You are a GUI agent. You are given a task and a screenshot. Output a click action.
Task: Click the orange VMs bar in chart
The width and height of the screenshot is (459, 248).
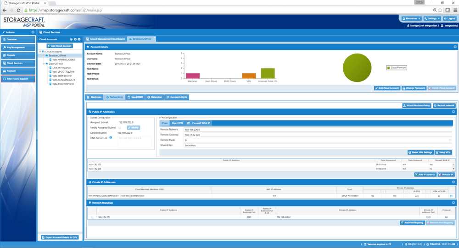pyautogui.click(x=249, y=75)
